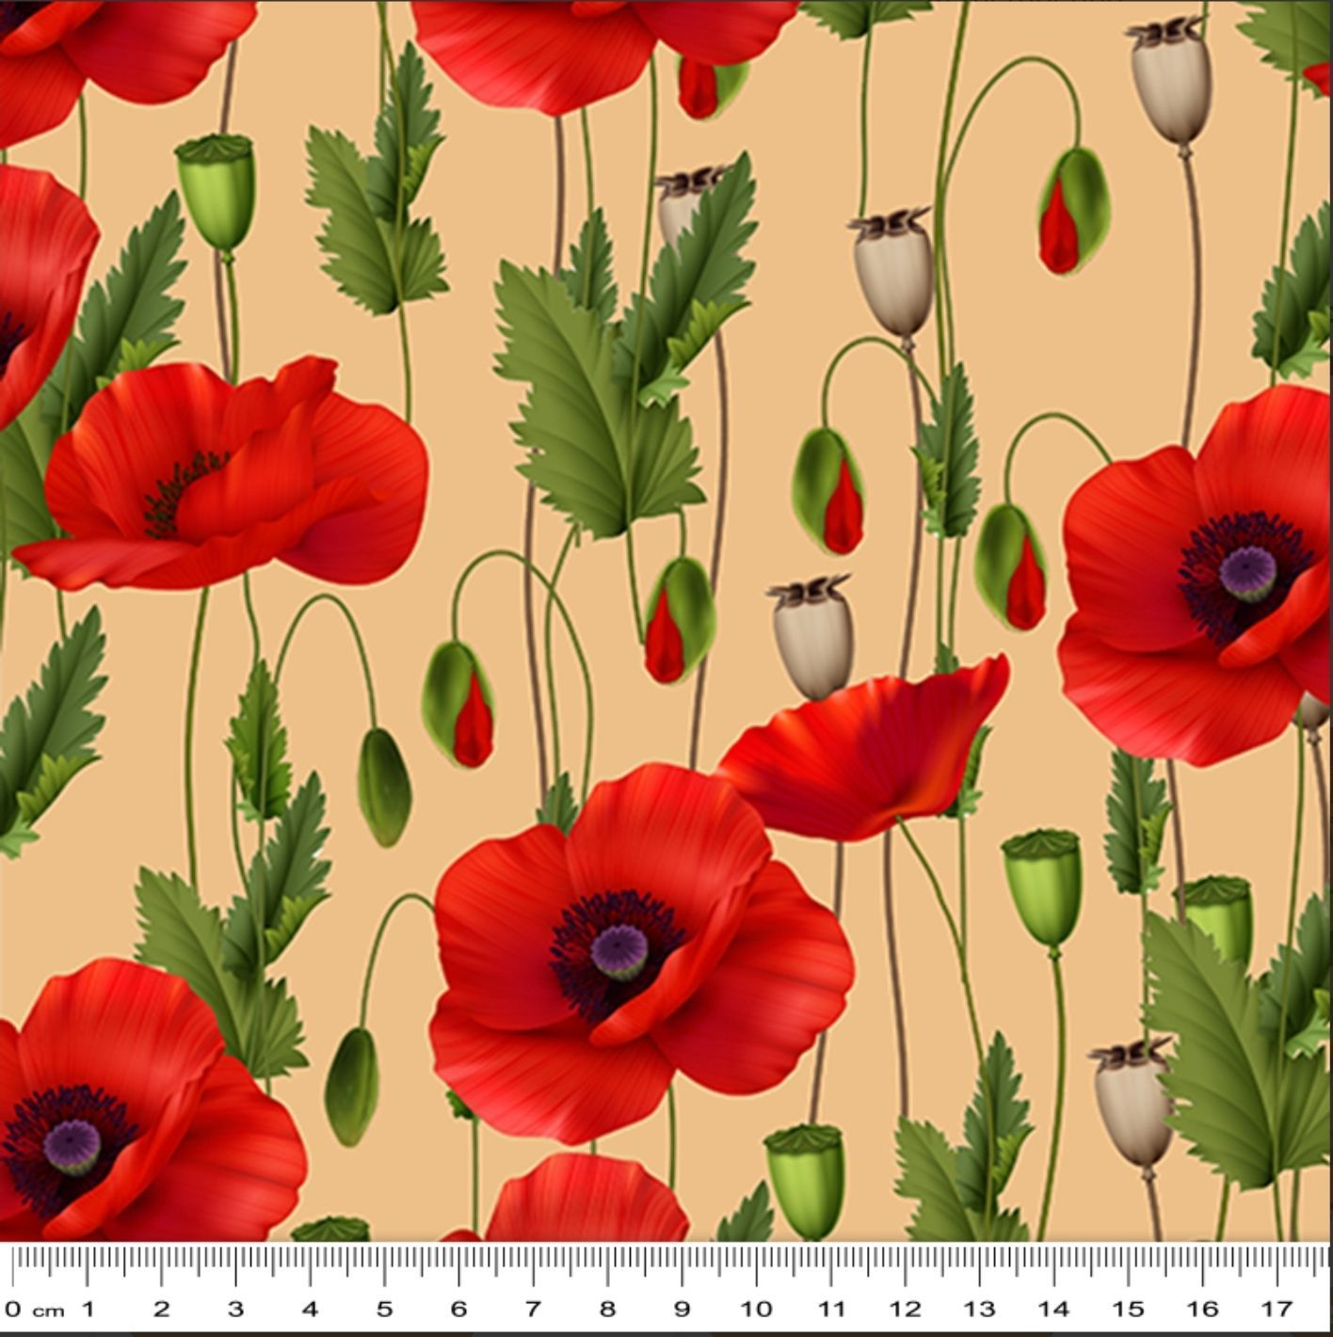
Task: Click the ruler number 5
Action: [x=384, y=1309]
